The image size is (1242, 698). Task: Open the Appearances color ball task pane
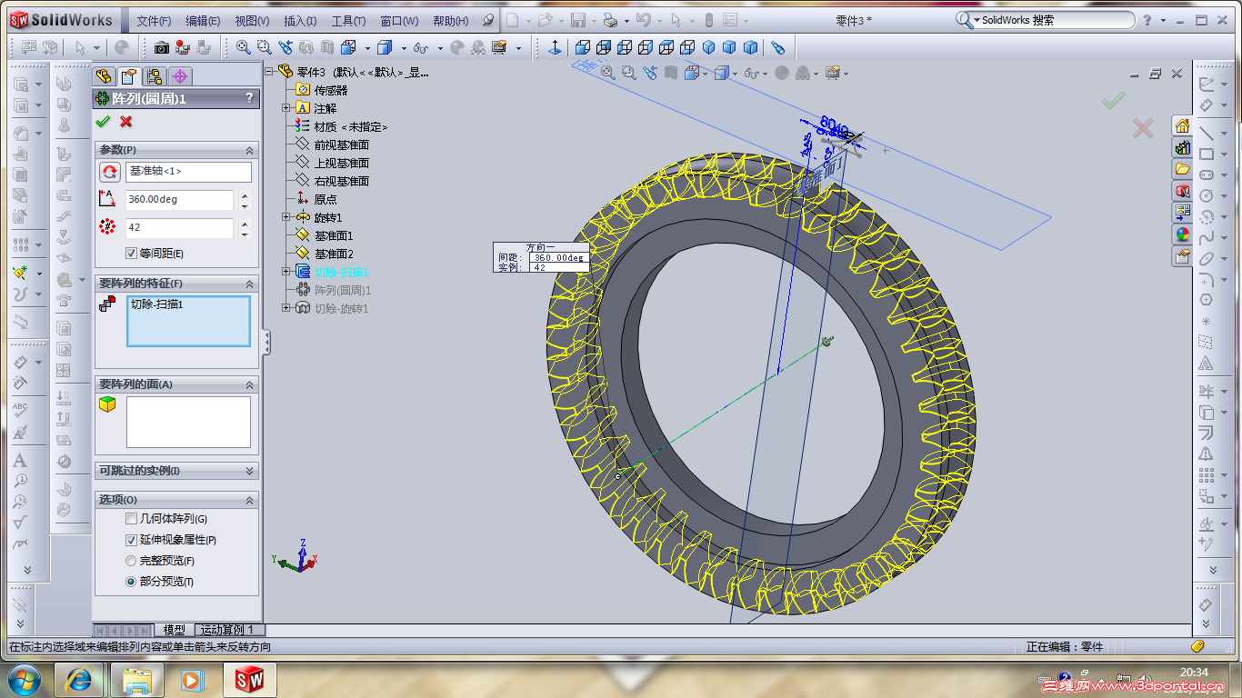click(1182, 234)
